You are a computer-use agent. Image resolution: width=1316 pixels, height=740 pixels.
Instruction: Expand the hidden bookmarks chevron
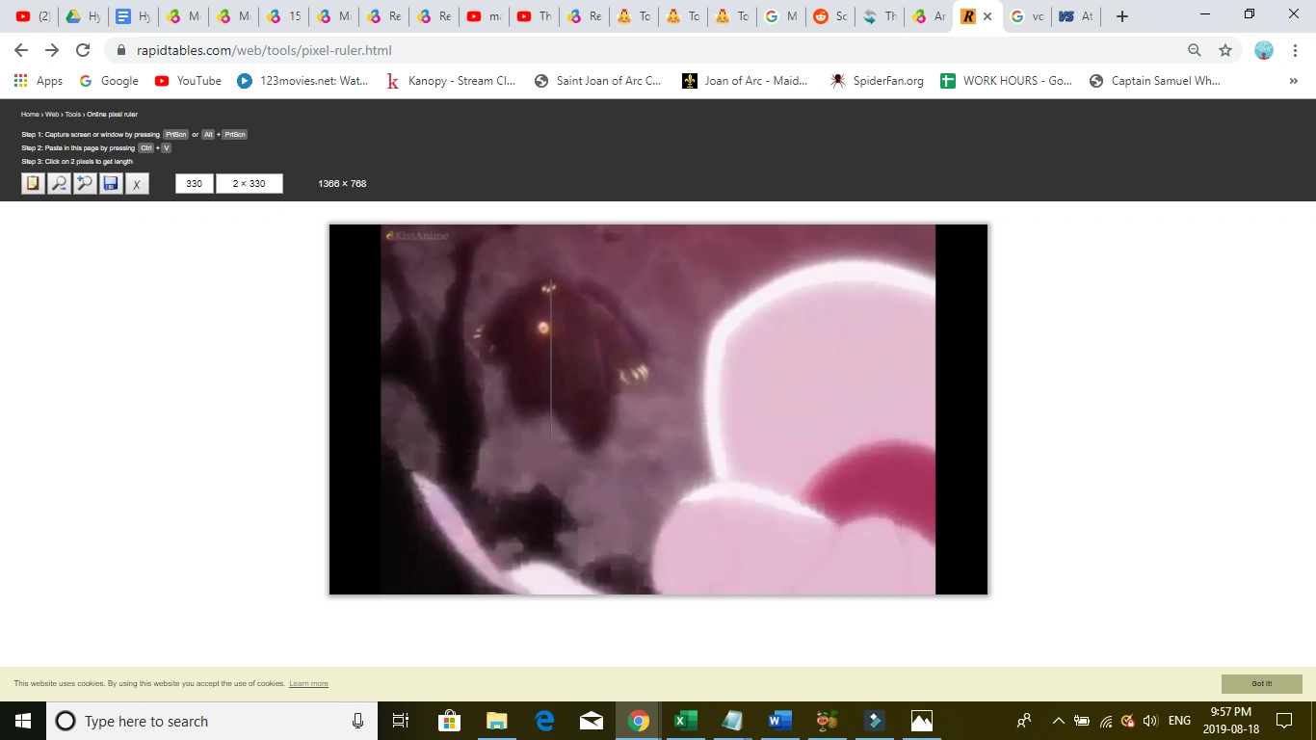(x=1293, y=81)
